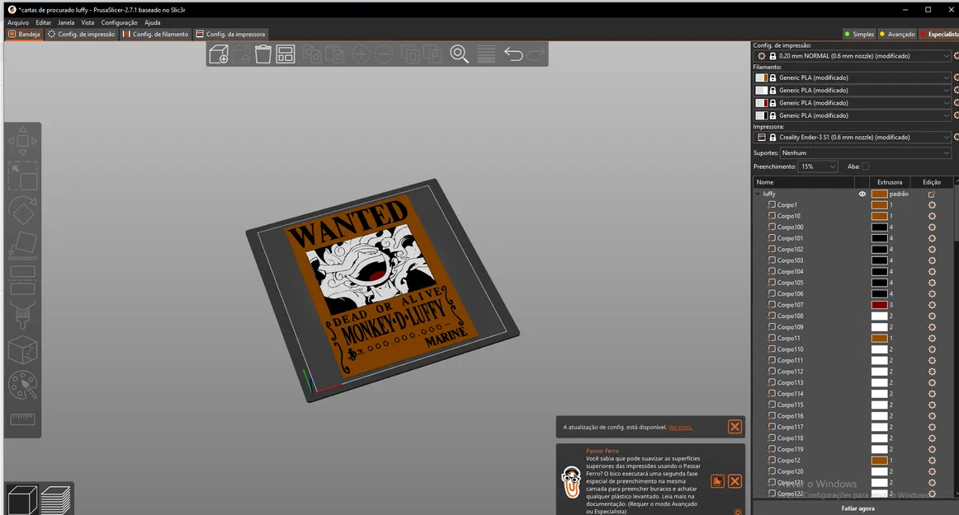Click the Paste icon in top toolbar

334,54
